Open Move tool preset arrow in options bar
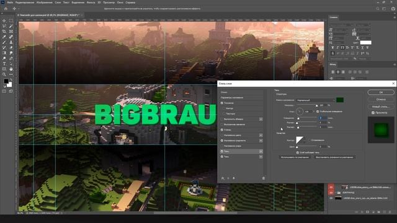Image resolution: width=397 pixels, height=223 pixels. 18,9
